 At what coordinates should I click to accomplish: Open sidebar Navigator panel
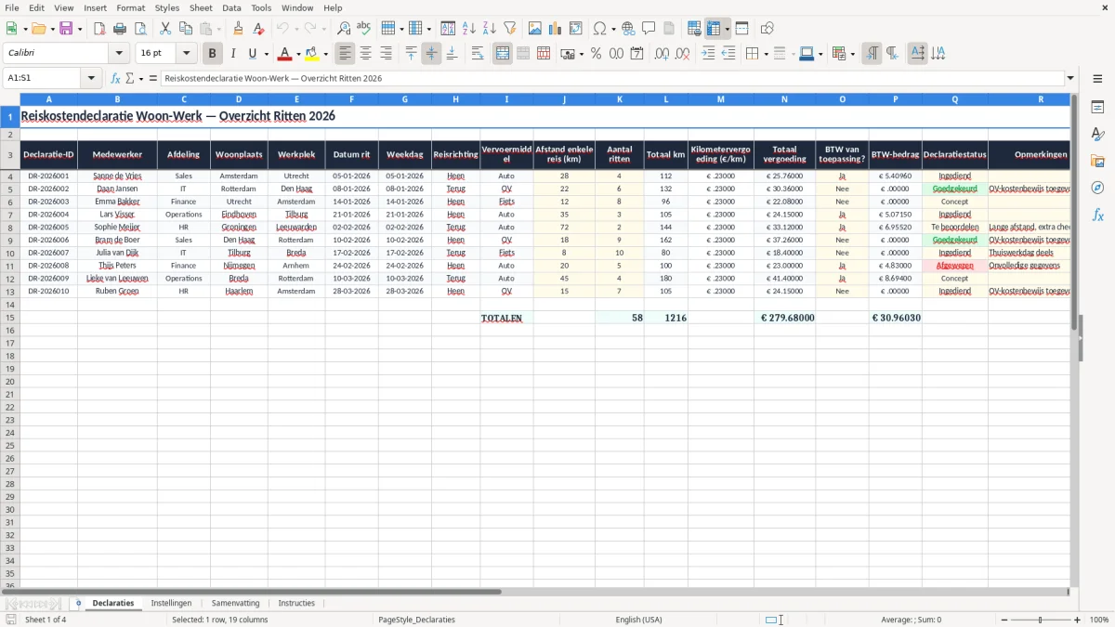tap(1097, 188)
